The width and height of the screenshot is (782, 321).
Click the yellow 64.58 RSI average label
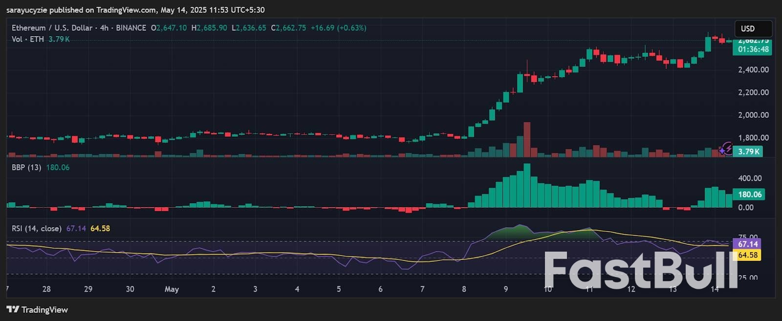click(x=748, y=255)
